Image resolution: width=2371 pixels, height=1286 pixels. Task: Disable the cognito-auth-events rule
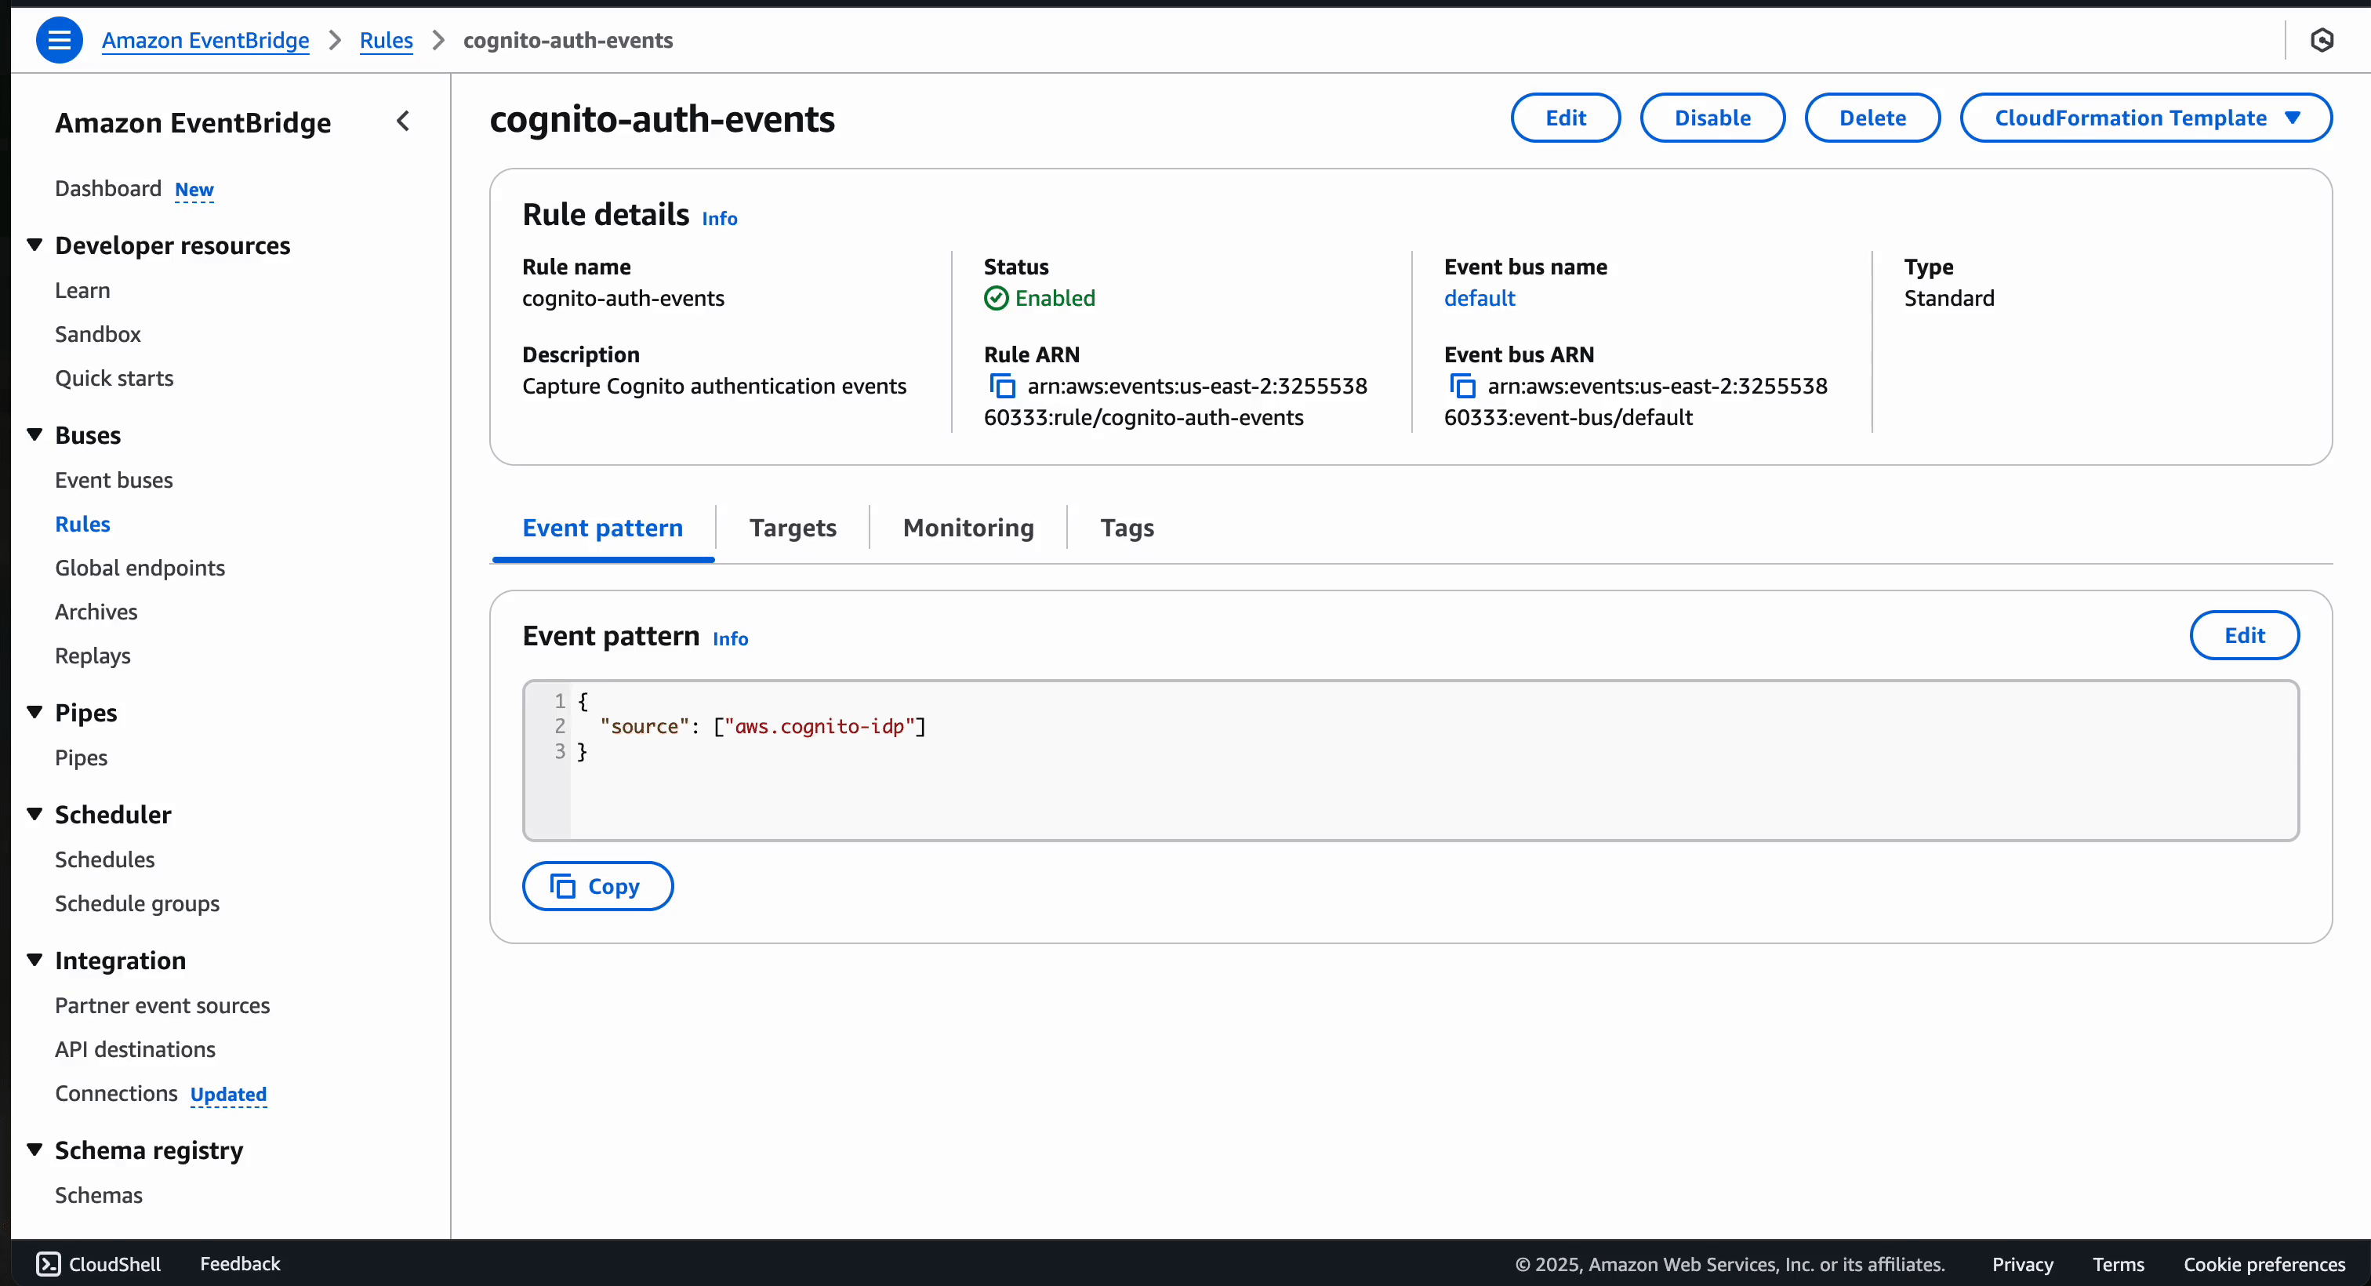pos(1712,117)
